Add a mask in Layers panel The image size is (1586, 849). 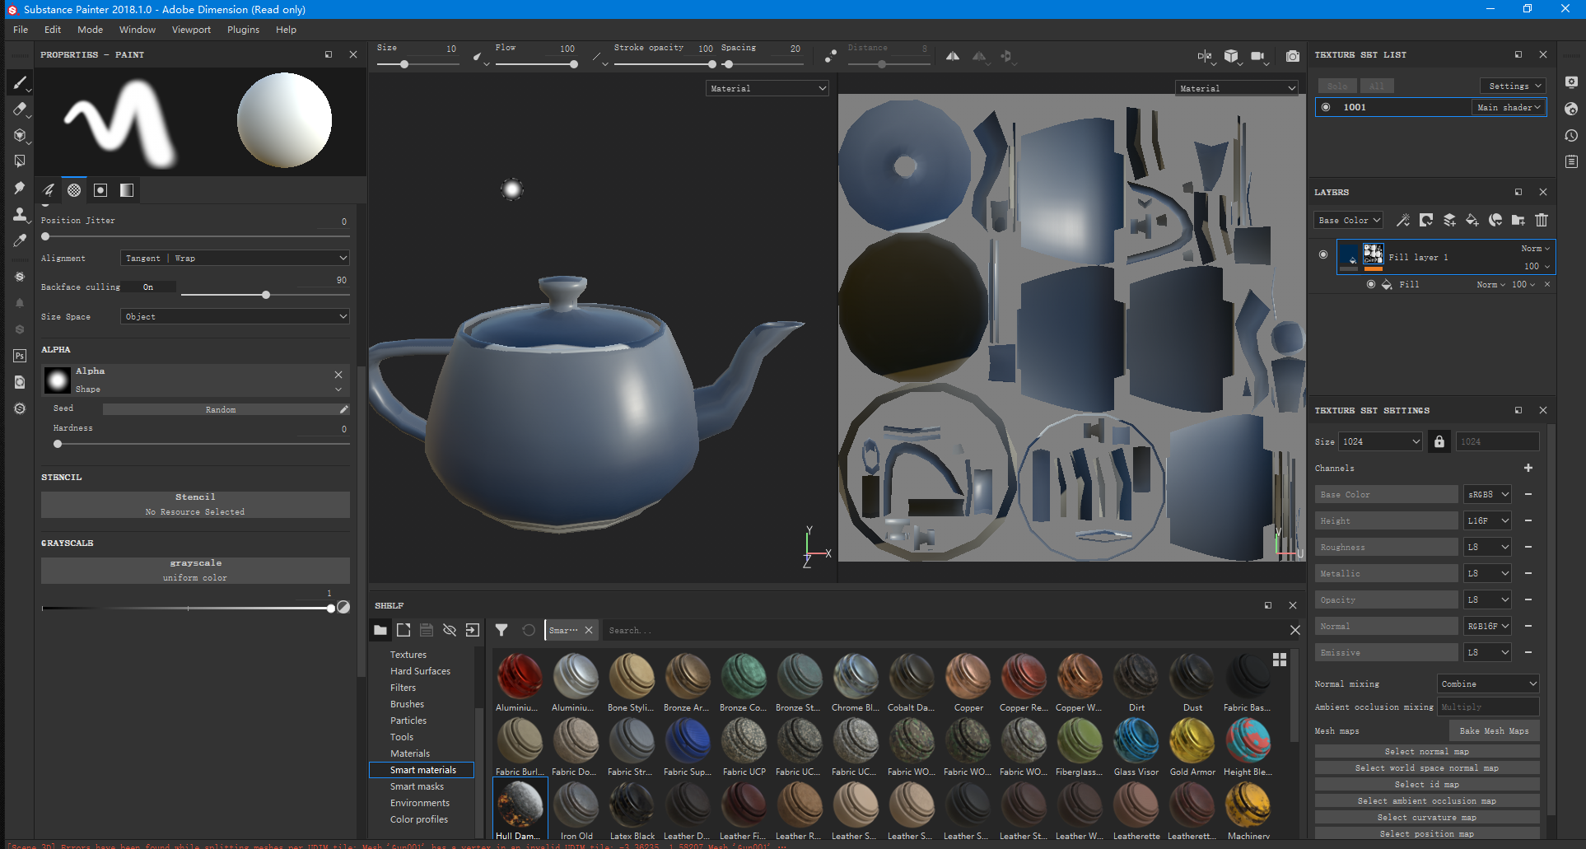click(1426, 220)
